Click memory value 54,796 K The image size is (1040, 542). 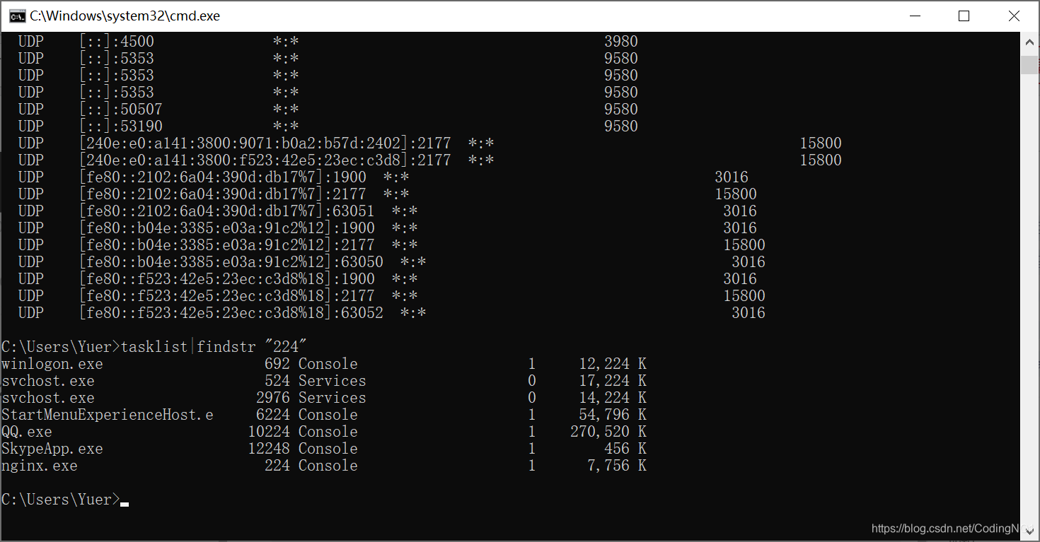(613, 415)
